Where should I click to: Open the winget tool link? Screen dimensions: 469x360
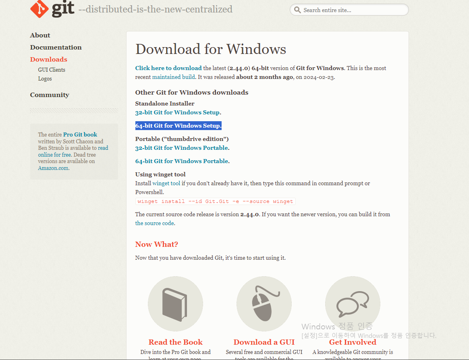pos(166,183)
